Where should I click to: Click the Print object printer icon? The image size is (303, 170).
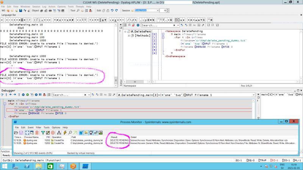tap(50, 11)
